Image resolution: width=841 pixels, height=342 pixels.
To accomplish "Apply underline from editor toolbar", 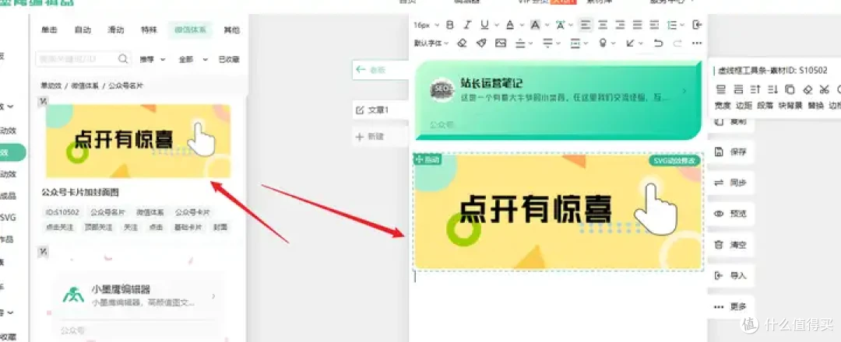I will 484,25.
